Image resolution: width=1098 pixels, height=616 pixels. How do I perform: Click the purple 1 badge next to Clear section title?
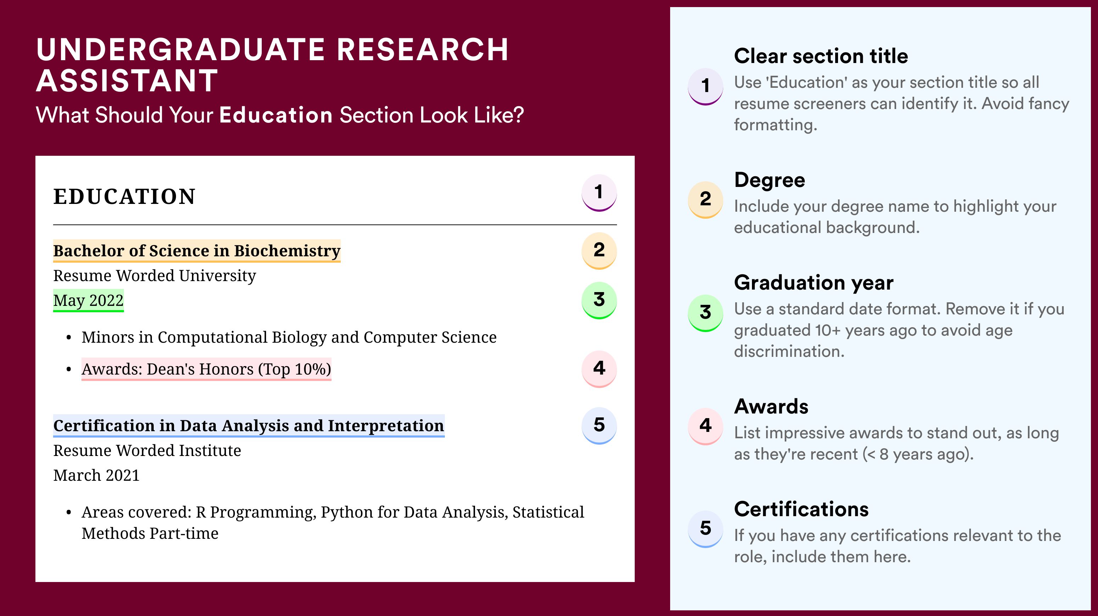[705, 86]
